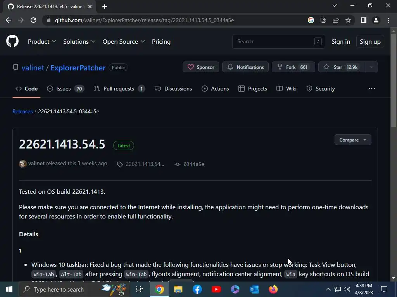Open the Actions tab

(x=215, y=89)
